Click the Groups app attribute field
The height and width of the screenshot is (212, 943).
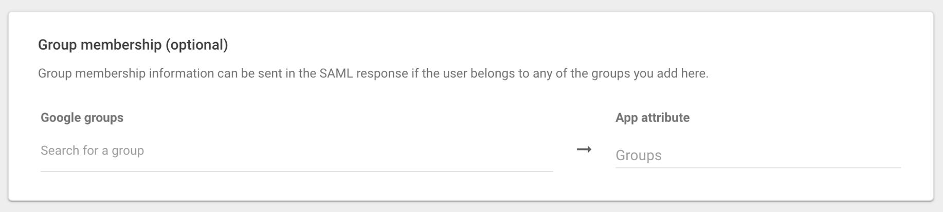click(x=757, y=155)
